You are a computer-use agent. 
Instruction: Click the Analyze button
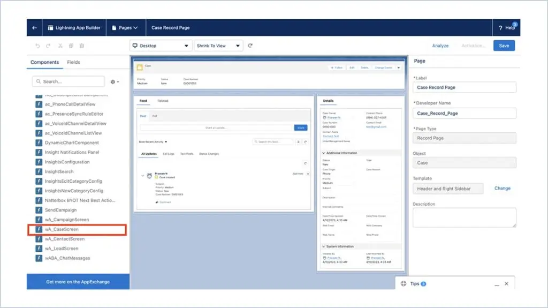(x=440, y=46)
